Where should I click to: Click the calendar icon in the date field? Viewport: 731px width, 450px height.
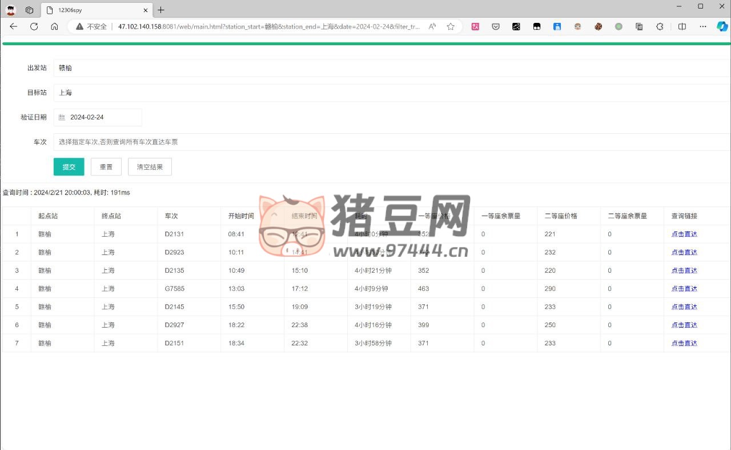coord(62,117)
